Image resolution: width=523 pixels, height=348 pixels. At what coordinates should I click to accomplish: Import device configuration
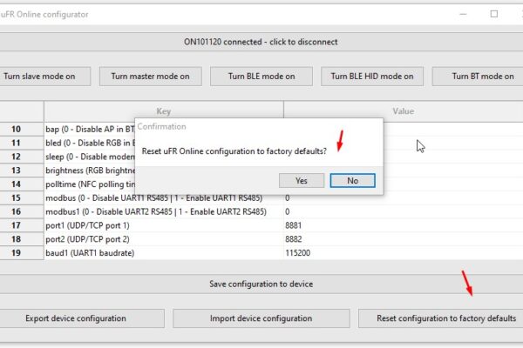pos(261,318)
